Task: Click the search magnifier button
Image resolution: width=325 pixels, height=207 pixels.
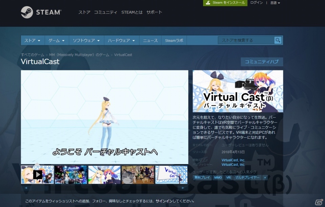Action: [x=278, y=40]
